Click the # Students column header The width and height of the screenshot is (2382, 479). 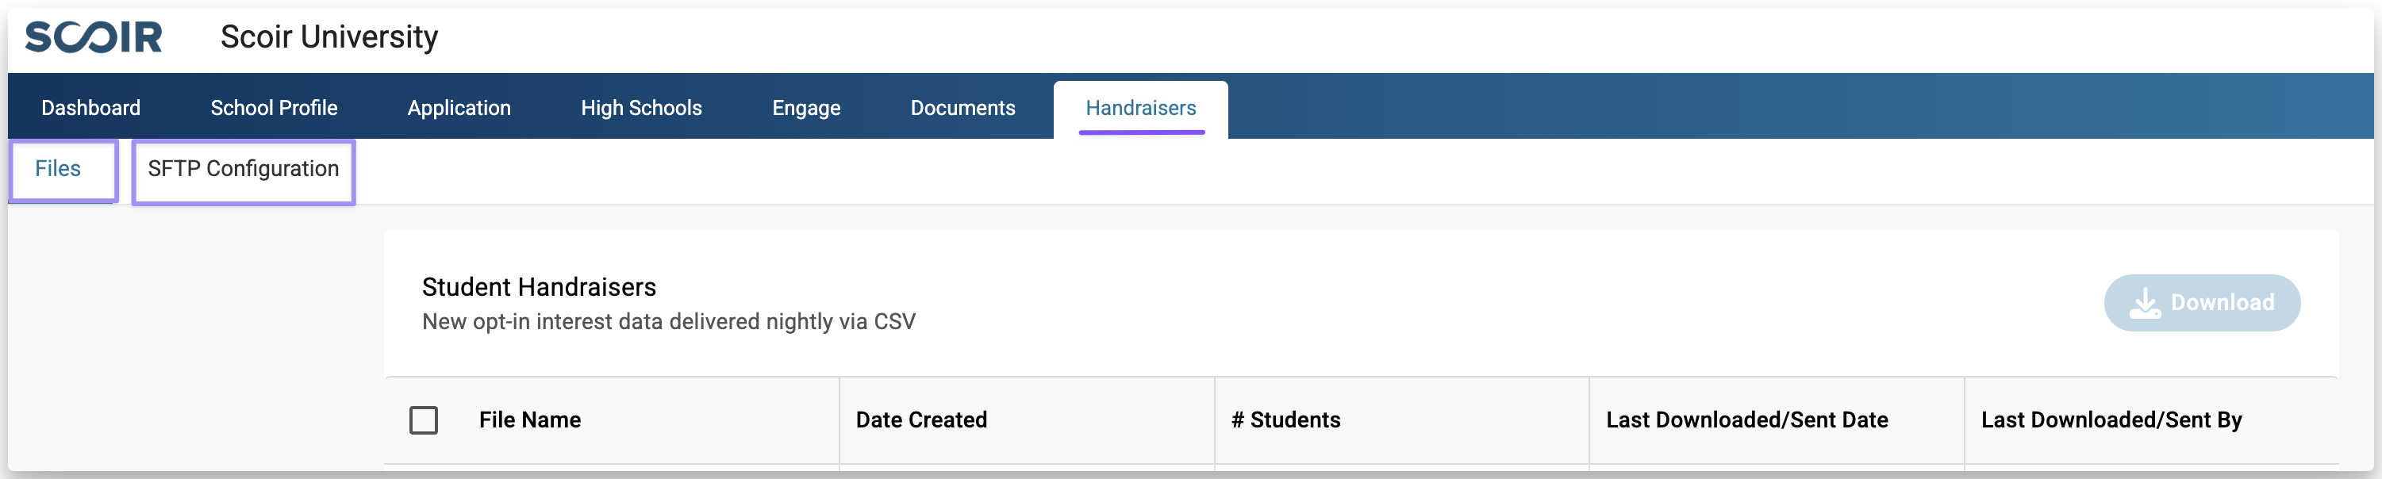pyautogui.click(x=1285, y=420)
